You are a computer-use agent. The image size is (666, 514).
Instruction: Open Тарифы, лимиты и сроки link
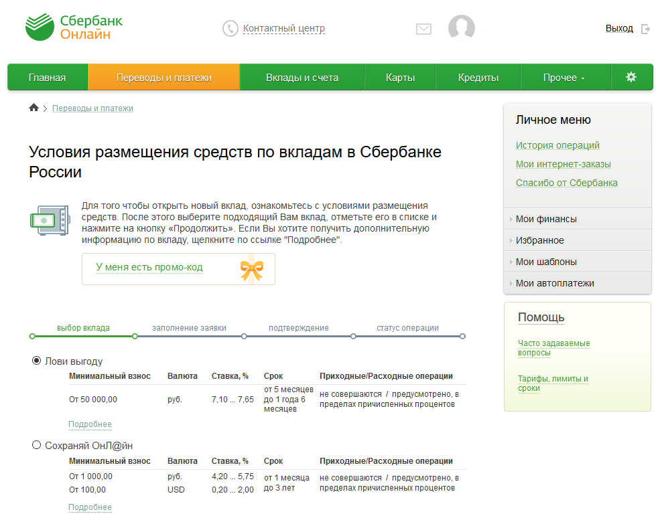click(553, 383)
